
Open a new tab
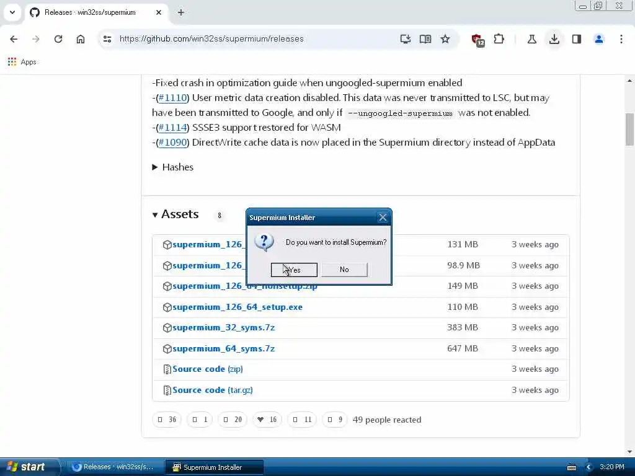pyautogui.click(x=181, y=12)
